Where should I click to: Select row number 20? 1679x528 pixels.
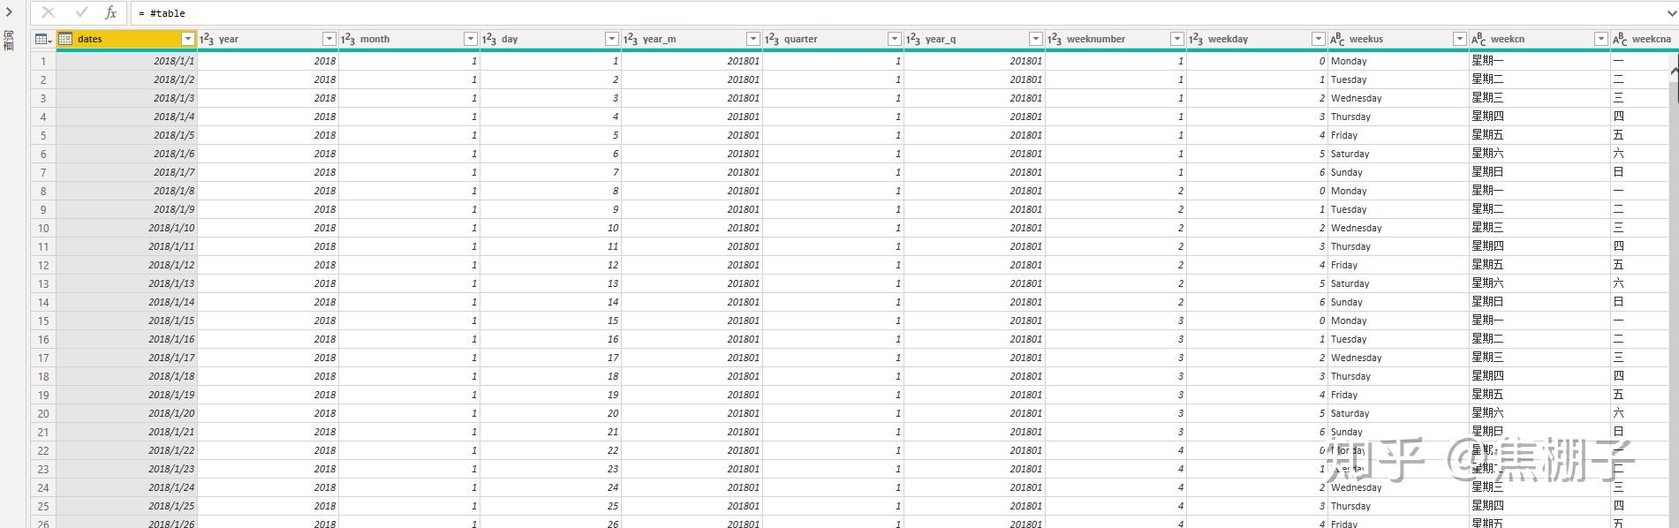(43, 413)
